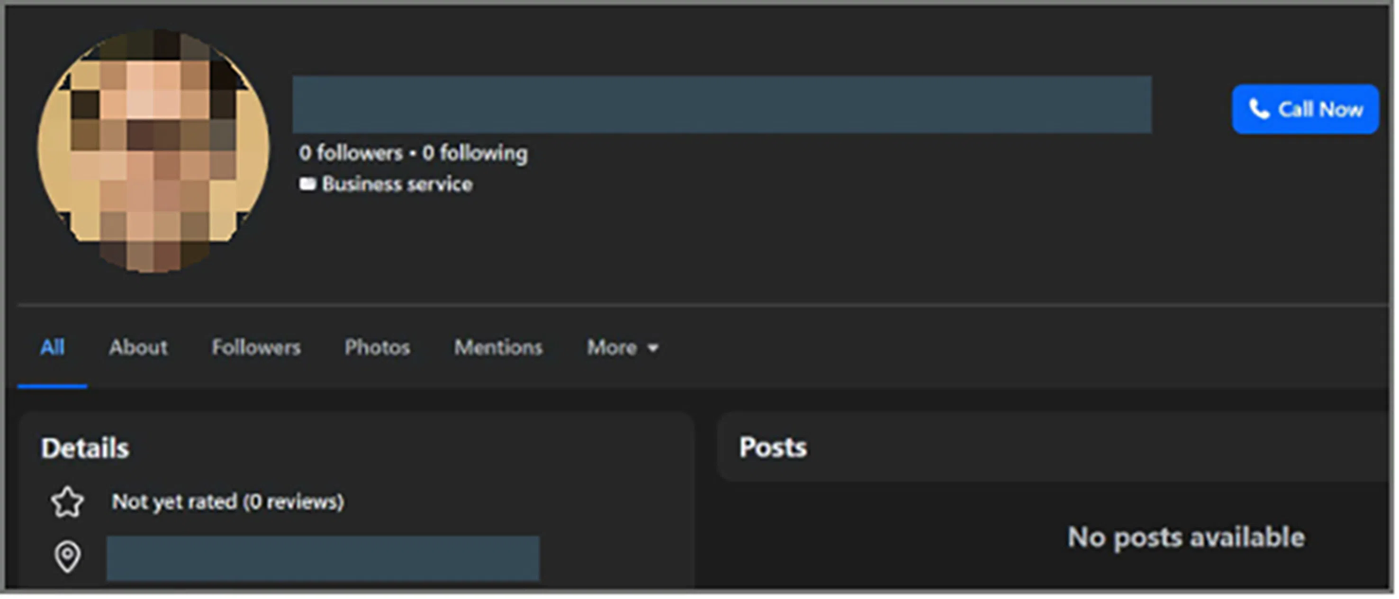Click the Business service category icon
The image size is (1399, 599).
307,184
